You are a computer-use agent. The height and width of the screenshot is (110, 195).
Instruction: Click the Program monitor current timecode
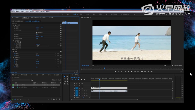pos(85,66)
